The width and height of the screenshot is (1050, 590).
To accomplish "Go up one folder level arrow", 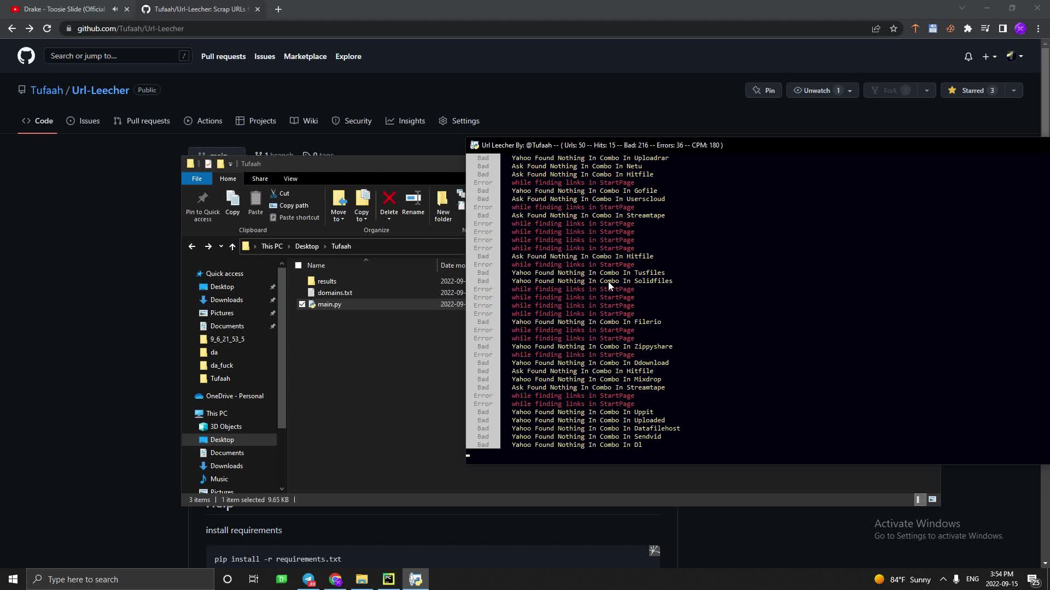I will [232, 246].
